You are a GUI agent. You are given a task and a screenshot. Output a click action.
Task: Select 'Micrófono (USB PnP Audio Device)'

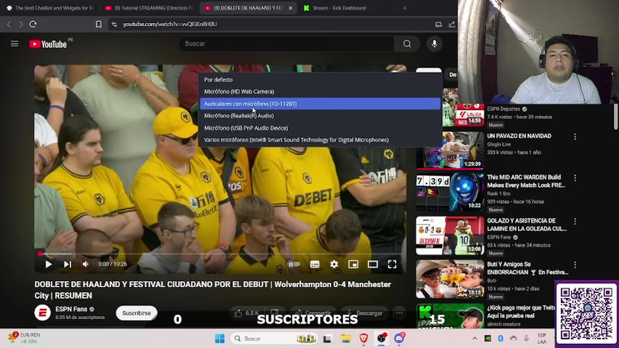[x=320, y=128]
